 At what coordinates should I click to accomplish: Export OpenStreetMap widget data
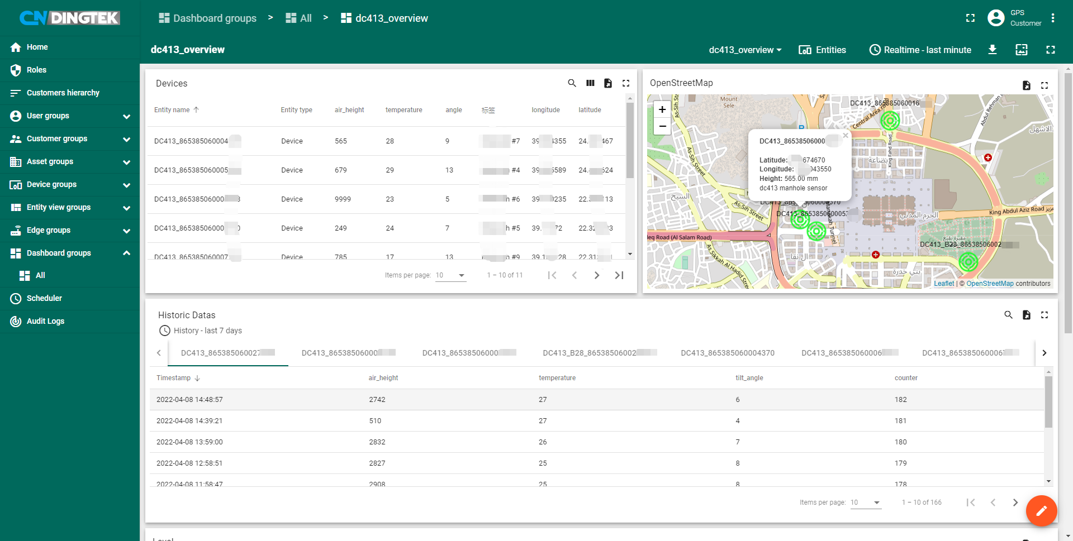[1027, 85]
